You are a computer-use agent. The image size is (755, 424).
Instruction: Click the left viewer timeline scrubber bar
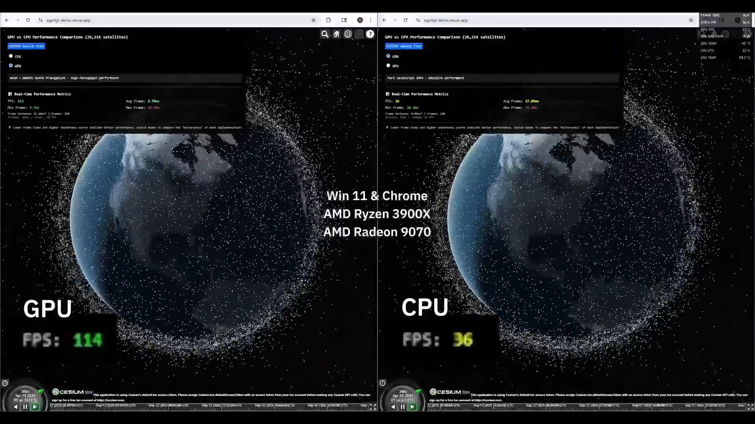[x=208, y=407]
